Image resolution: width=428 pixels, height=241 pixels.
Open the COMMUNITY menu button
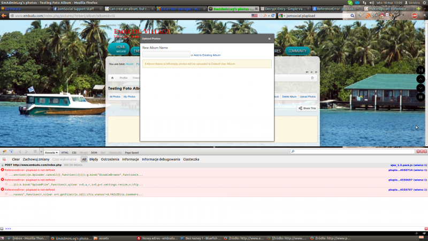pyautogui.click(x=297, y=51)
